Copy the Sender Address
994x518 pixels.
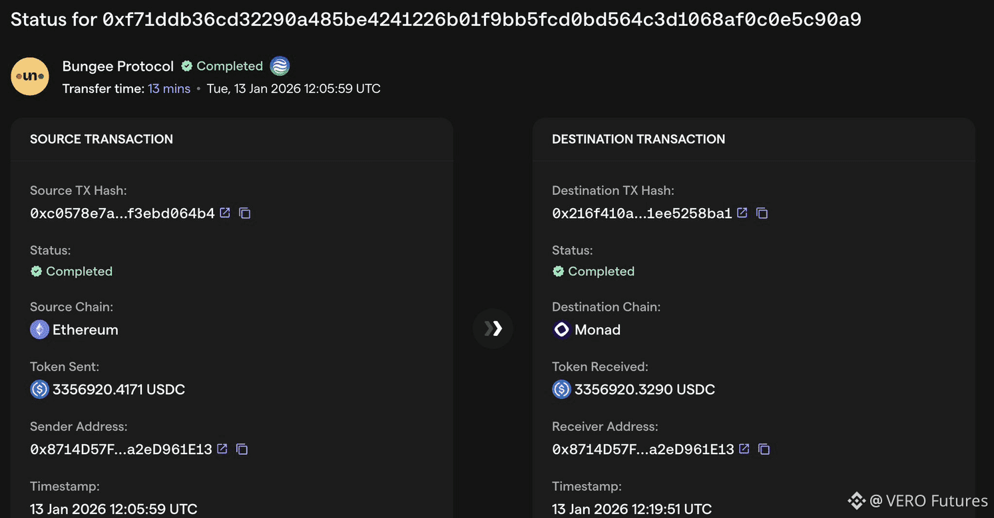coord(241,449)
